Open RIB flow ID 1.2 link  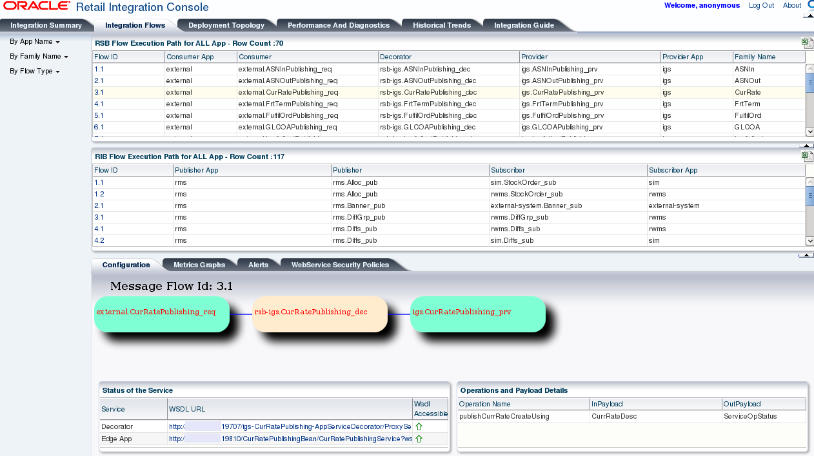(99, 194)
